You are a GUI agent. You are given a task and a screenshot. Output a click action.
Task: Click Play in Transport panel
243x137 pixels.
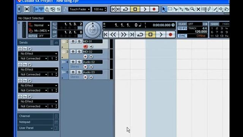coord(161,35)
